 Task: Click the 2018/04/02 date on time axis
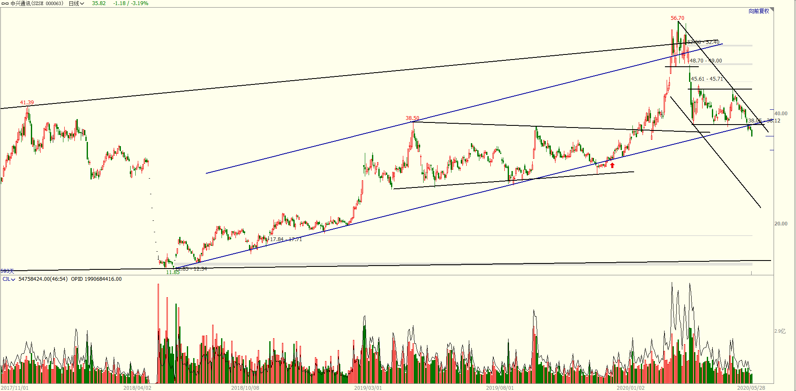137,388
